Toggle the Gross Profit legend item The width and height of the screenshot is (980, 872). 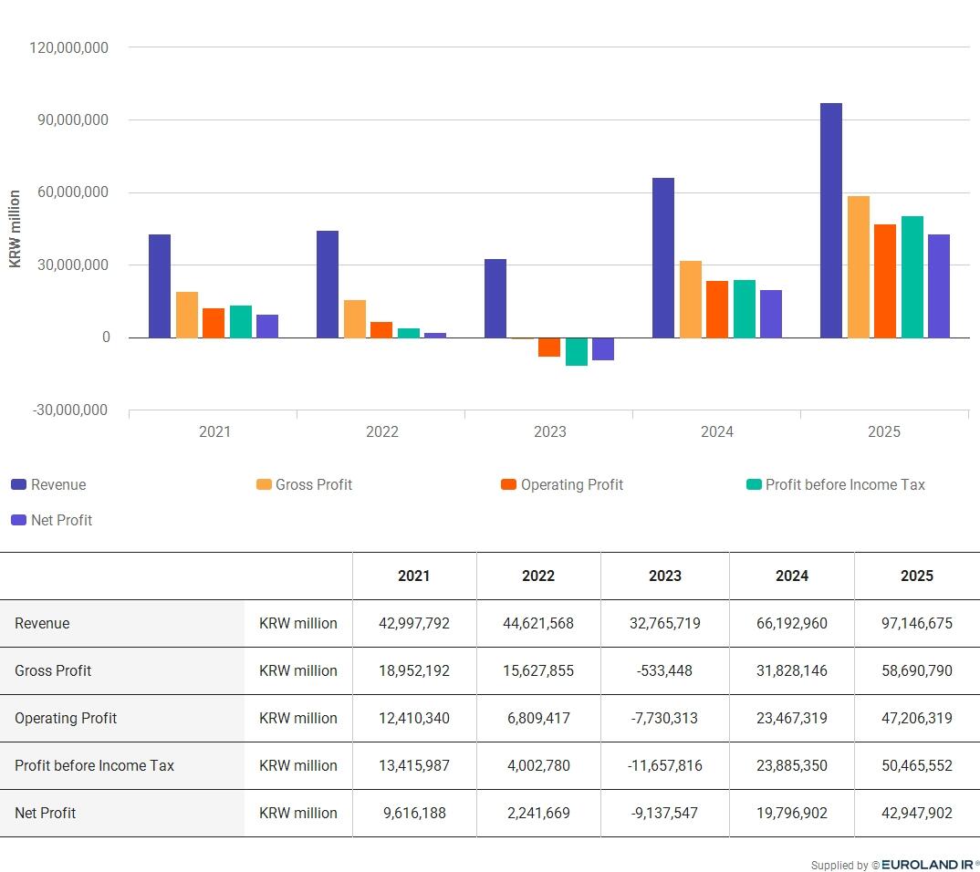point(305,484)
